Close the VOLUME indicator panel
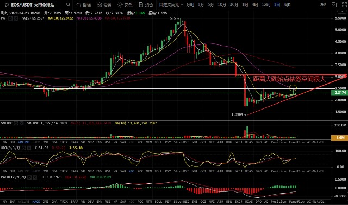This screenshot has height=205, width=348. tap(22, 123)
